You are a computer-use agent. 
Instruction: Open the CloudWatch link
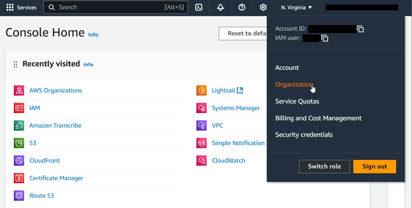(228, 161)
